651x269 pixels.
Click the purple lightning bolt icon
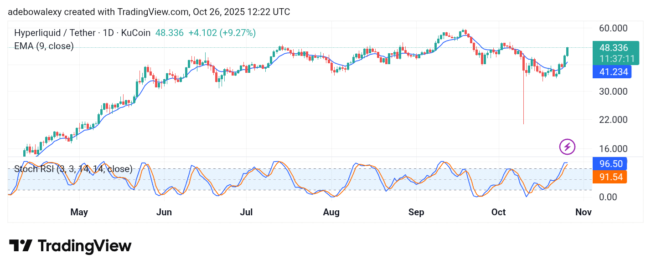567,147
